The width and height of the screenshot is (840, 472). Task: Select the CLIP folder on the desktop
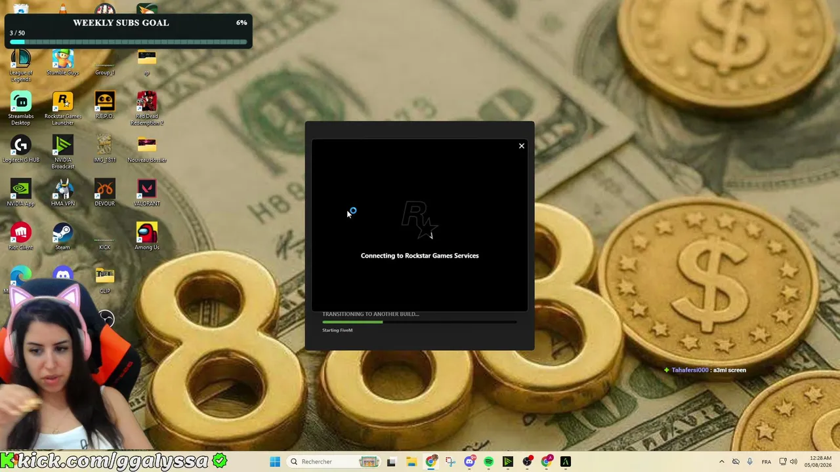click(x=105, y=281)
